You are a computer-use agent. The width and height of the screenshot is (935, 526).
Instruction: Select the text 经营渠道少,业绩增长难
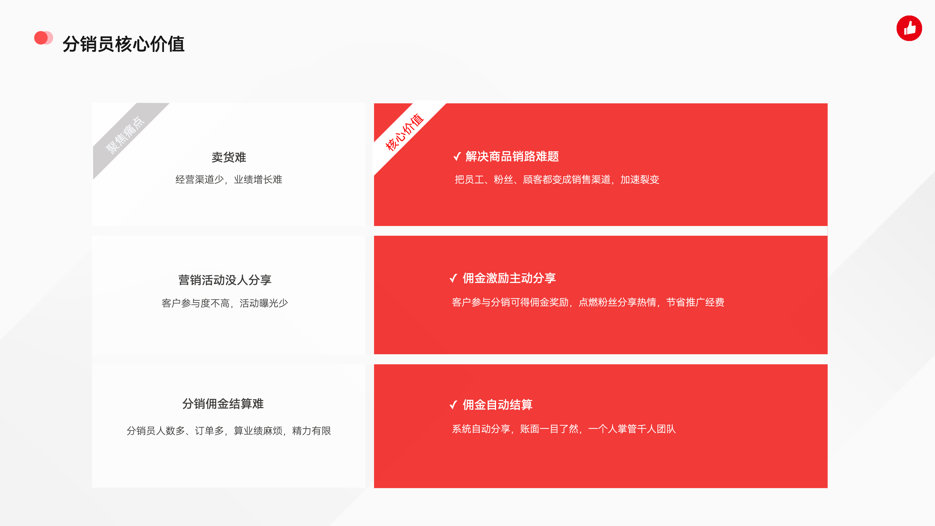pyautogui.click(x=229, y=180)
